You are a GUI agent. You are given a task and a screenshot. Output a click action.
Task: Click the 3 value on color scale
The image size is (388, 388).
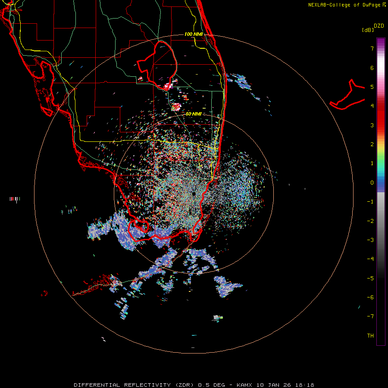tap(372, 125)
